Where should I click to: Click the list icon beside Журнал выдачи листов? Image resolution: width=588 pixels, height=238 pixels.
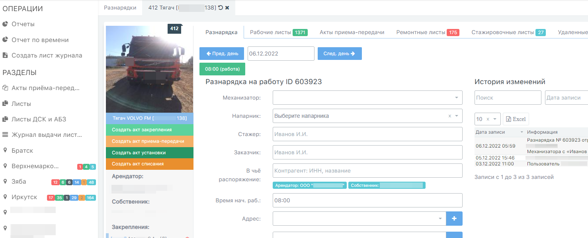coord(5,135)
